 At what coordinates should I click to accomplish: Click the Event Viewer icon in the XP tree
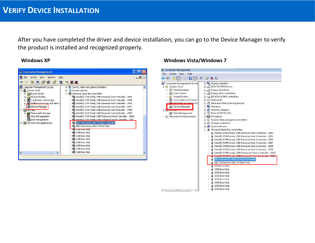point(29,94)
